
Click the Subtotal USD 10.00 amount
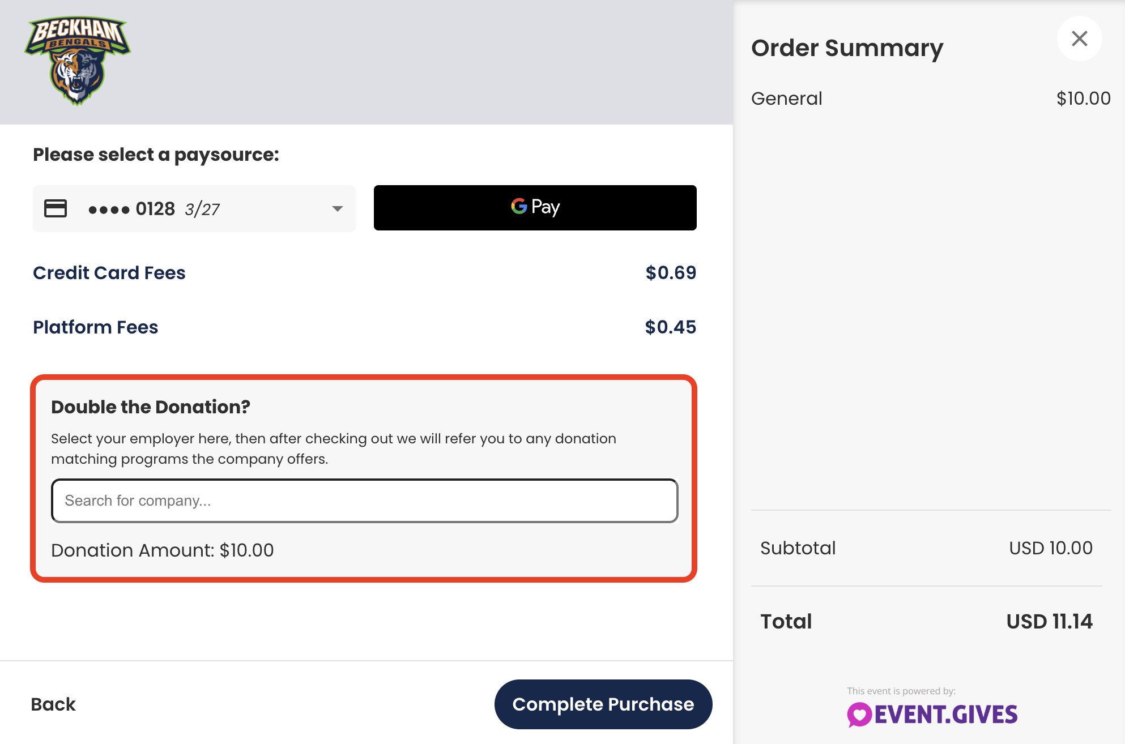[x=1050, y=548]
